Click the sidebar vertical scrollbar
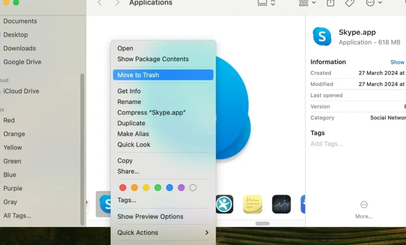The image size is (406, 245). [x=82, y=150]
